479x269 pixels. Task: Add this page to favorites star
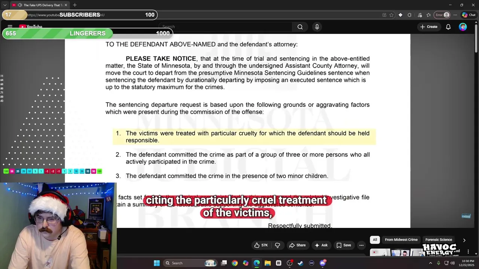click(x=391, y=15)
